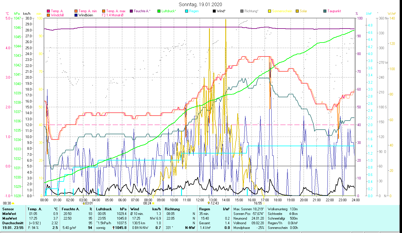Viewport: 402px width, 233px height.
Task: Click the gray Richtung legend square
Action: click(x=242, y=11)
